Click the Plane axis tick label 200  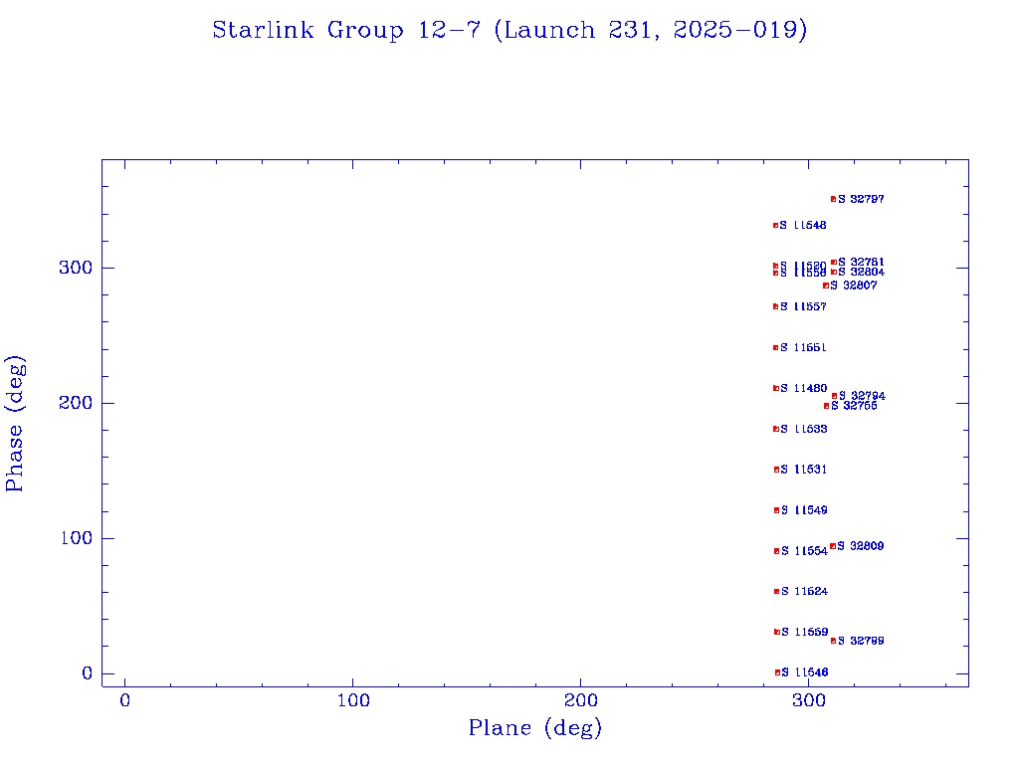[580, 700]
